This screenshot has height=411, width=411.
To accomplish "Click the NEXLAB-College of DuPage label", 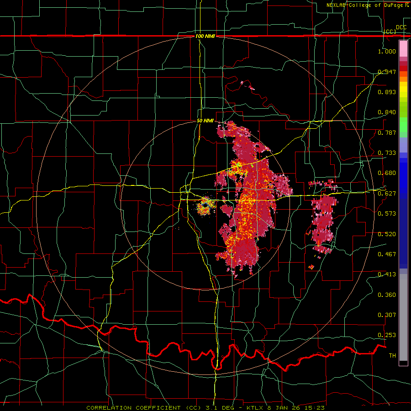I will (367, 5).
